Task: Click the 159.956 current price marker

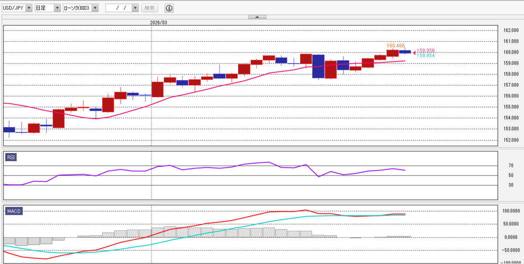Action: coord(425,51)
